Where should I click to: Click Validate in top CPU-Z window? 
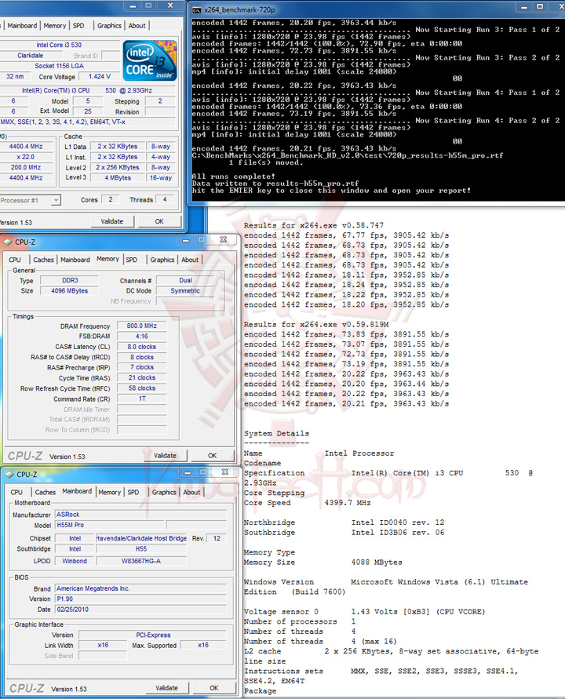pyautogui.click(x=112, y=221)
